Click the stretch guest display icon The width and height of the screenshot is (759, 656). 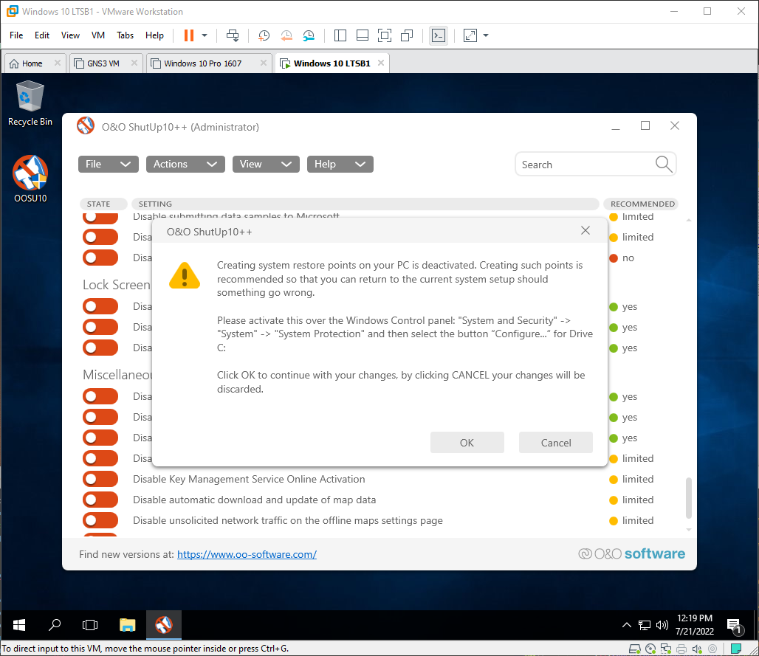point(470,35)
